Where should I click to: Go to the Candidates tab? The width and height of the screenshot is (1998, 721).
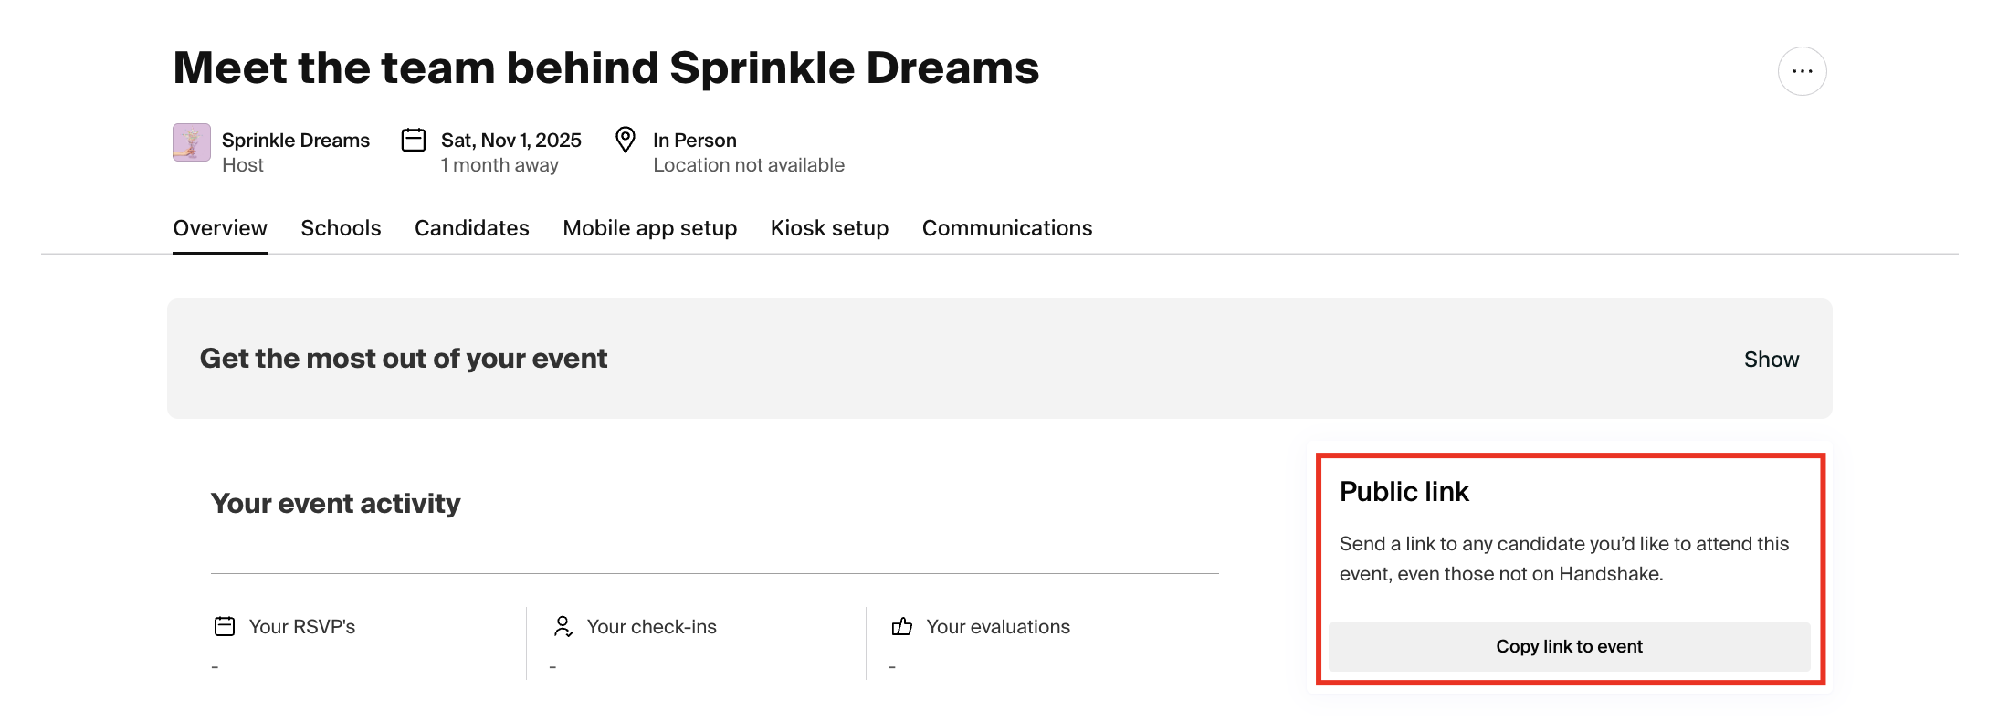tap(472, 228)
